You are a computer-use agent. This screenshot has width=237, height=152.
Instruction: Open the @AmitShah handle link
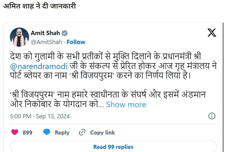click(x=46, y=42)
